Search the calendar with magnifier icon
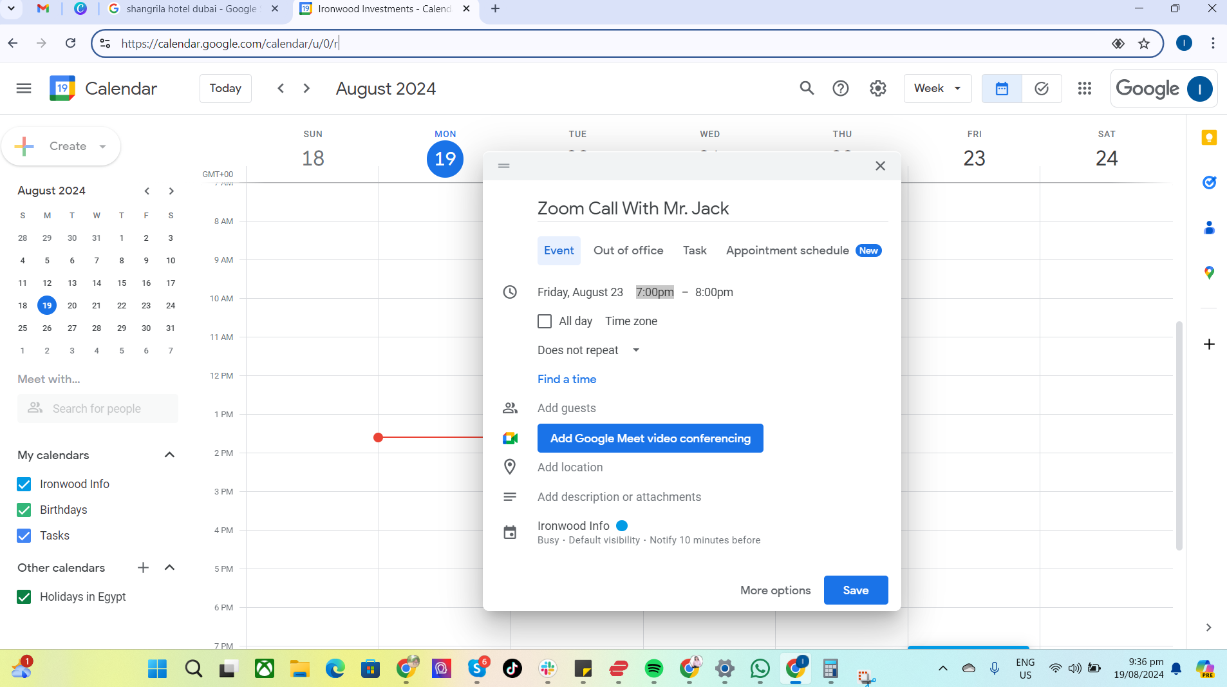The width and height of the screenshot is (1227, 687). pos(807,88)
